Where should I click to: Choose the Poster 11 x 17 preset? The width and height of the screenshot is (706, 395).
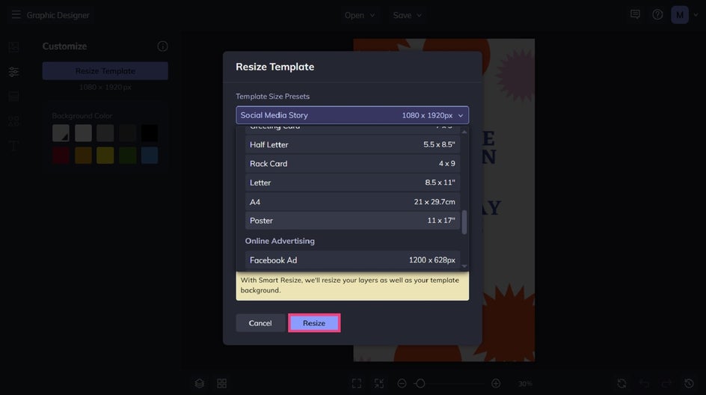(x=352, y=221)
